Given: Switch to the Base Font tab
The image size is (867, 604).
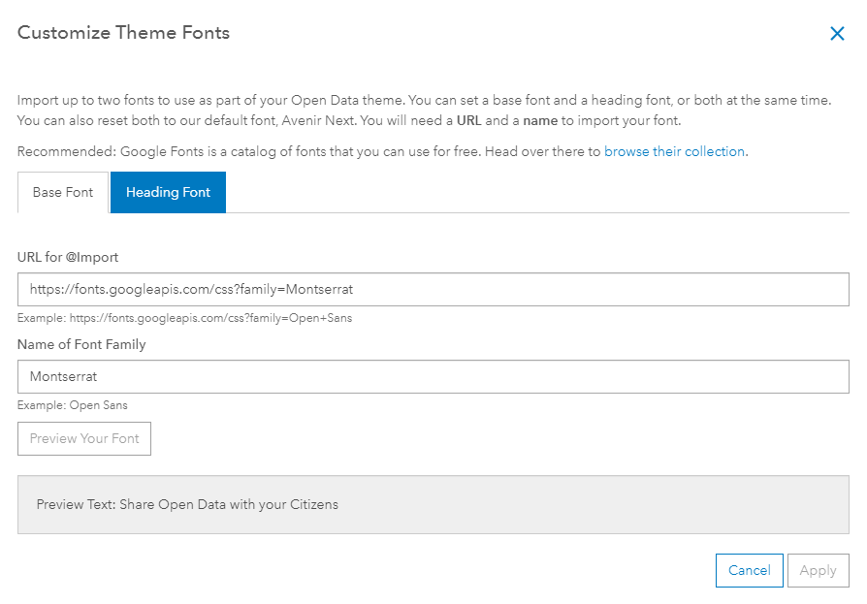Looking at the screenshot, I should point(63,192).
